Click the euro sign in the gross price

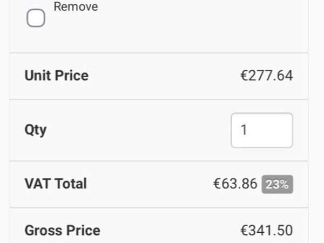[244, 231]
